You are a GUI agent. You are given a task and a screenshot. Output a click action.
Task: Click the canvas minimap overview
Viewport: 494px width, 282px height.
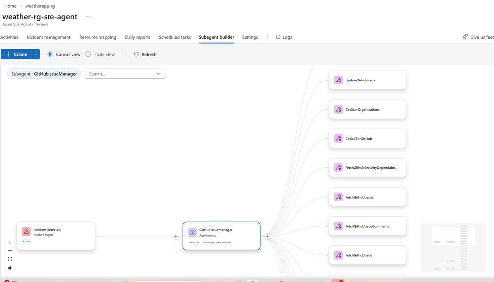[x=453, y=247]
